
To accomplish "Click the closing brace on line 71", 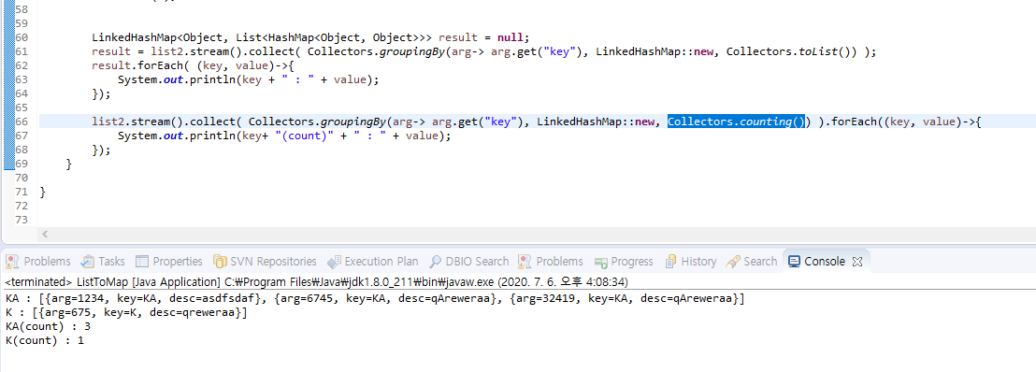I will click(43, 192).
